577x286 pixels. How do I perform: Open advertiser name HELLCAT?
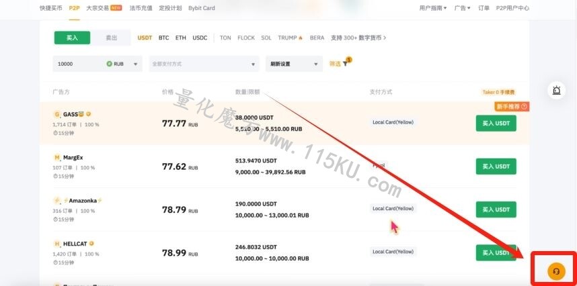pos(75,244)
